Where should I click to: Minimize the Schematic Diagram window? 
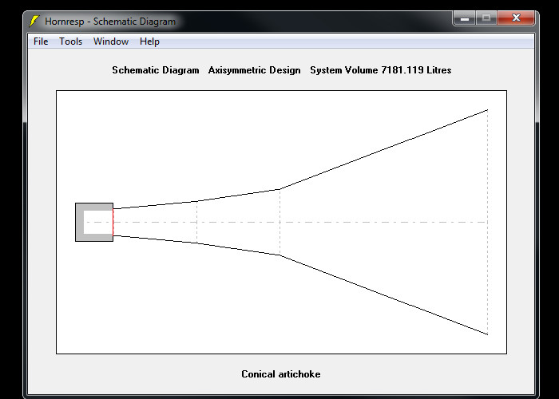[465, 18]
